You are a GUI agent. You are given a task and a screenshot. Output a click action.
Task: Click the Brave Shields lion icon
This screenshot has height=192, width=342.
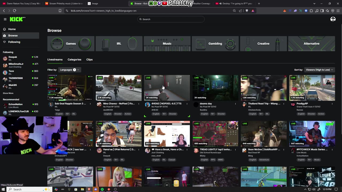click(247, 11)
